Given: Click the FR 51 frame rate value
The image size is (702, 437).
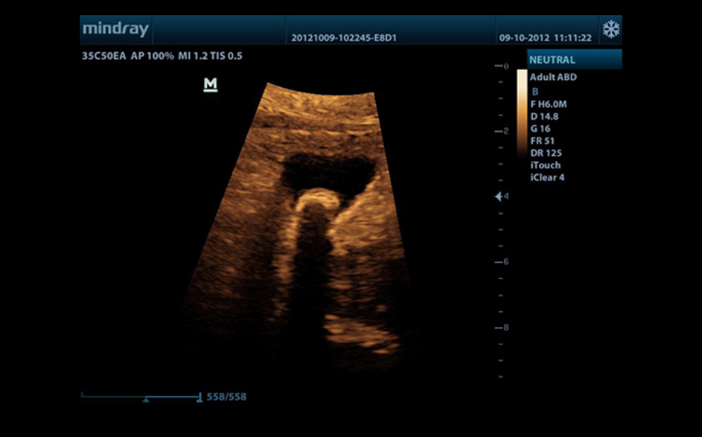Looking at the screenshot, I should [x=541, y=140].
